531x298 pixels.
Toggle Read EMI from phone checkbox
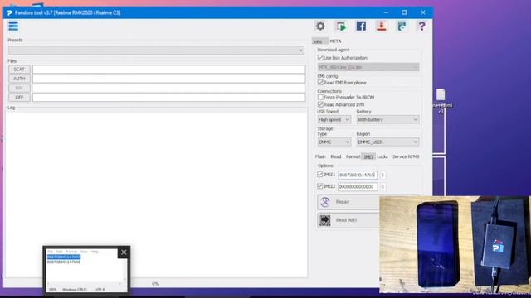click(x=320, y=83)
